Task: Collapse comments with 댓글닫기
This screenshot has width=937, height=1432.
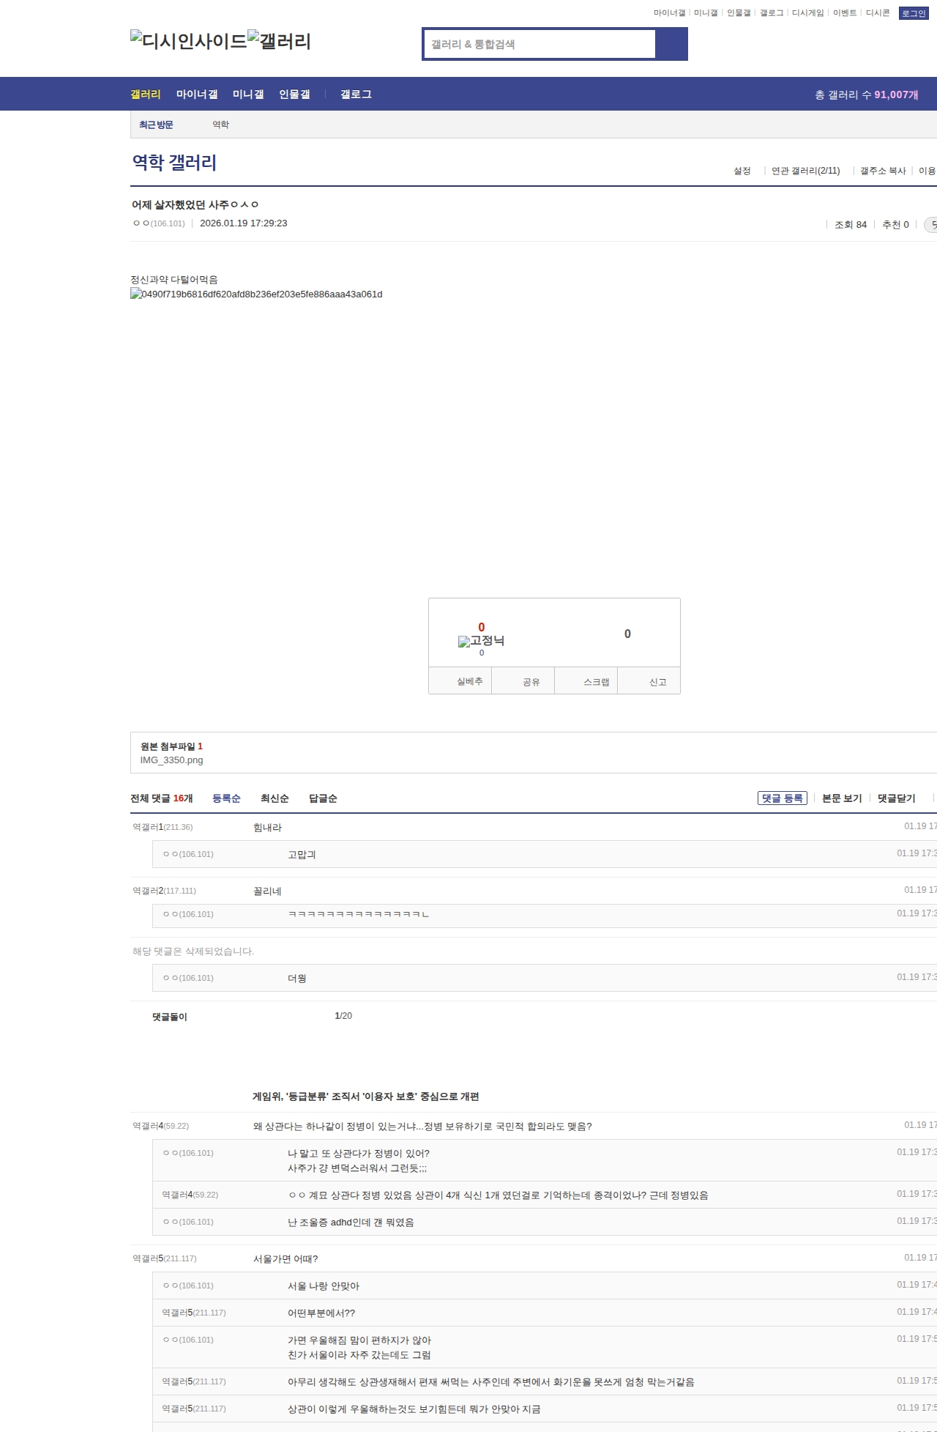Action: (x=896, y=798)
